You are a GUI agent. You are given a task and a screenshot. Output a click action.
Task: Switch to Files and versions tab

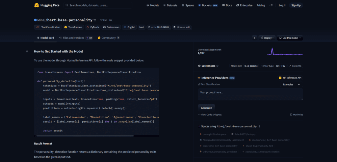click(76, 38)
